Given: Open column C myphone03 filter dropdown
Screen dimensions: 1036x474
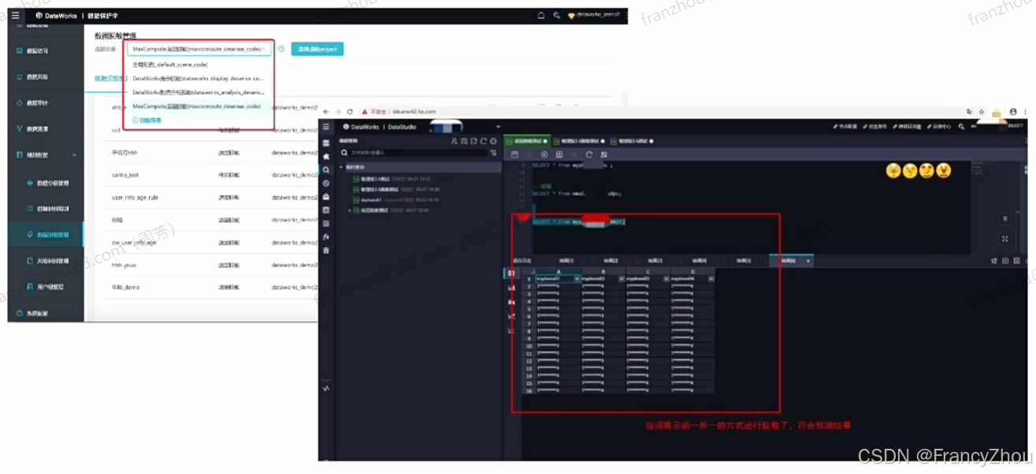Looking at the screenshot, I should coord(666,279).
